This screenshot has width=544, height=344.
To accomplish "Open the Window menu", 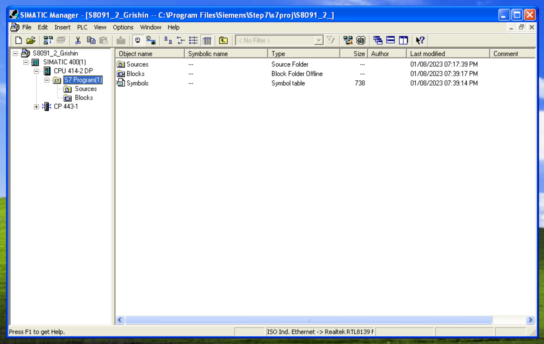I will pyautogui.click(x=150, y=27).
